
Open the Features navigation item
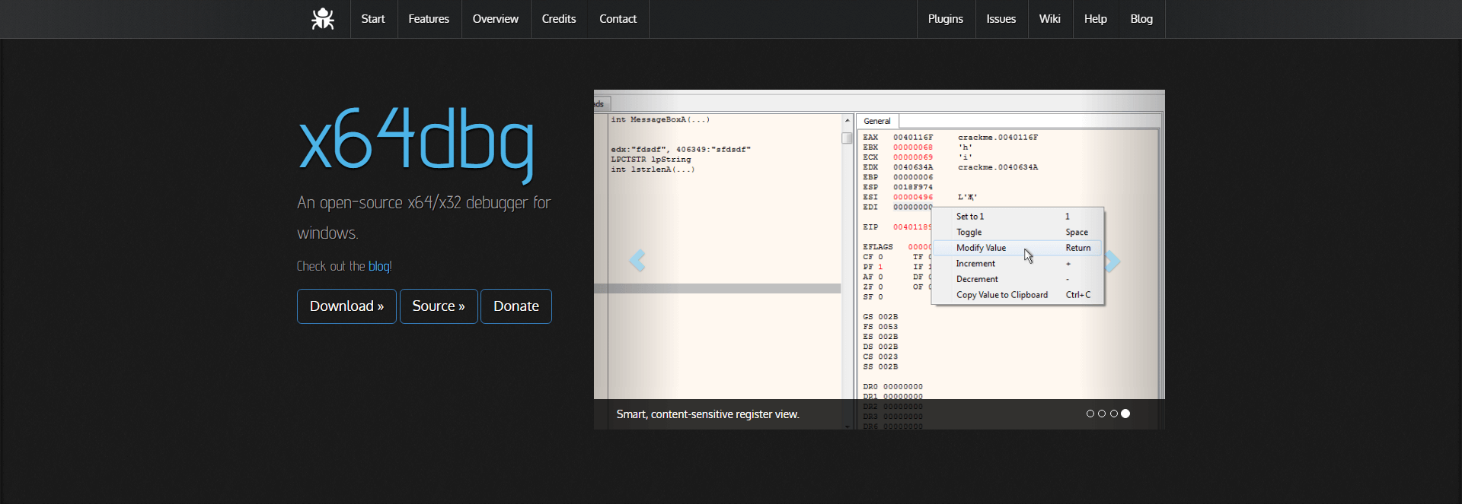[x=429, y=19]
